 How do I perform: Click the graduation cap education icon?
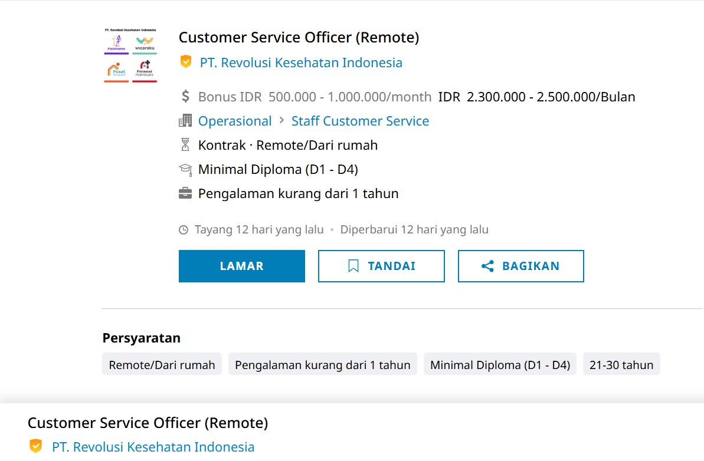(185, 169)
